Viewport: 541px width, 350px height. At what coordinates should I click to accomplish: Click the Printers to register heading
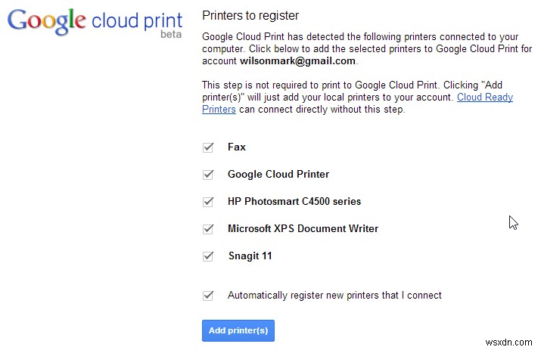pyautogui.click(x=250, y=16)
